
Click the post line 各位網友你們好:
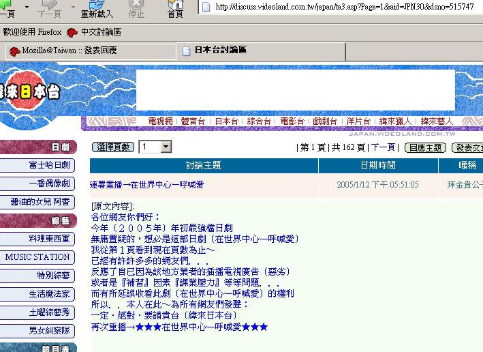tap(125, 217)
